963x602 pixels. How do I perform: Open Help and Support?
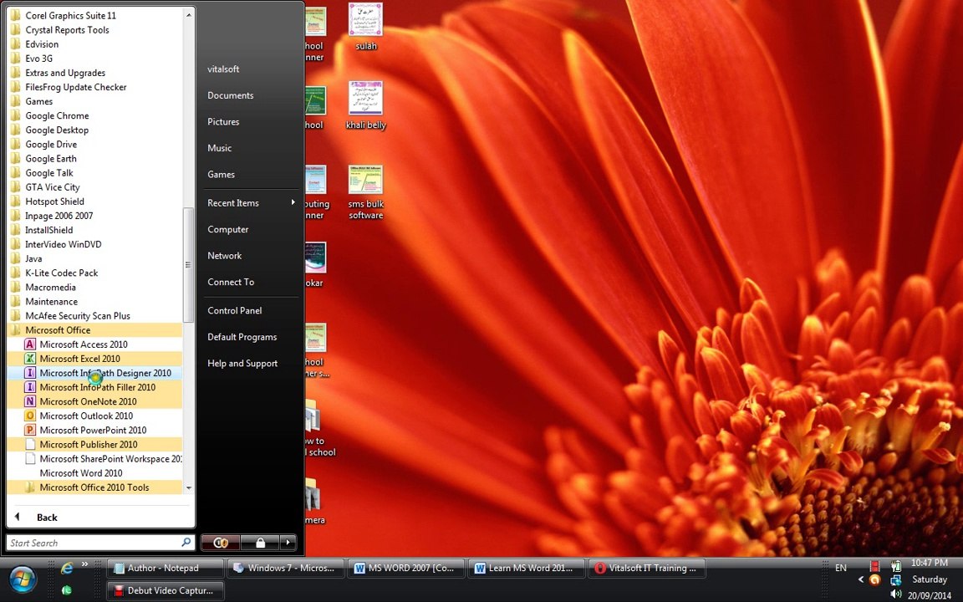tap(242, 363)
